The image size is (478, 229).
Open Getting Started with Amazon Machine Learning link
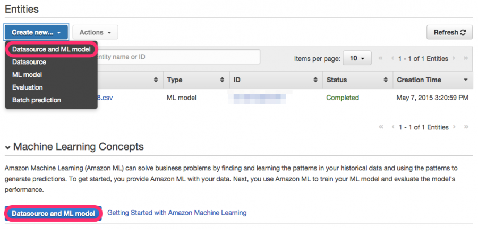[x=177, y=213]
